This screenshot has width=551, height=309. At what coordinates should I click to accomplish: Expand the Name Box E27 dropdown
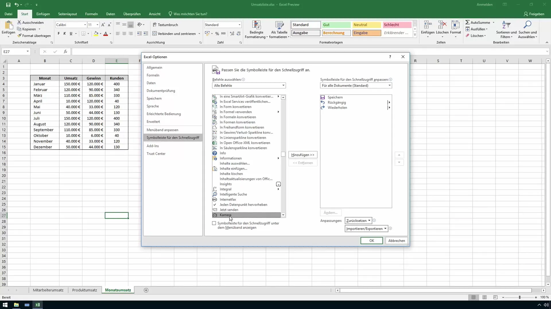click(x=28, y=51)
